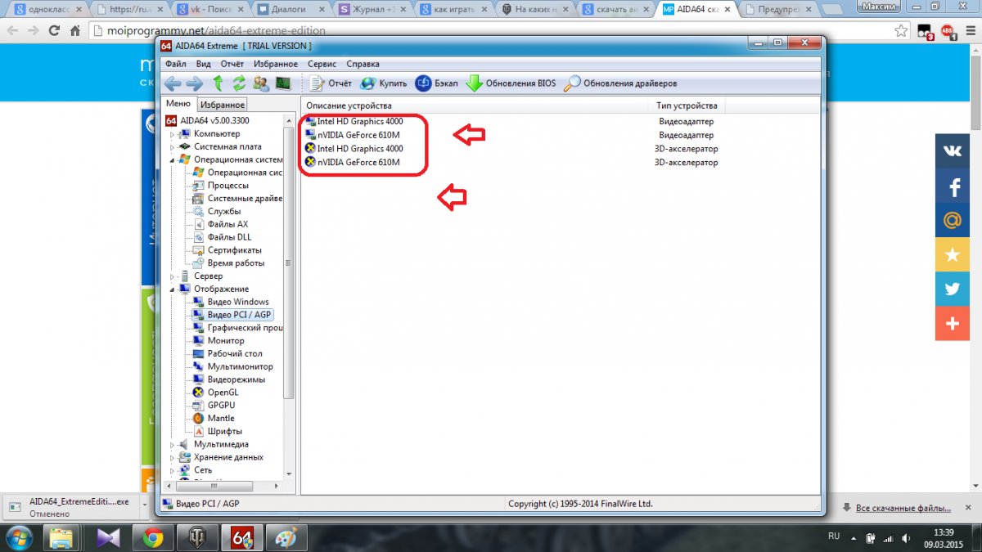Select nVIDIA GeForce 610M Видеоадаптер row
Image resolution: width=982 pixels, height=552 pixels.
[x=560, y=135]
